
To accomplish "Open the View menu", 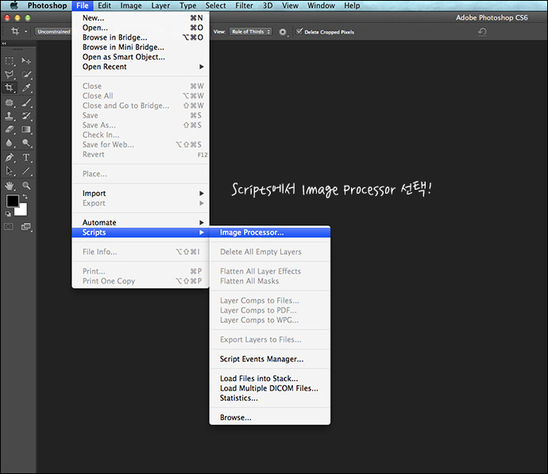I will point(291,6).
